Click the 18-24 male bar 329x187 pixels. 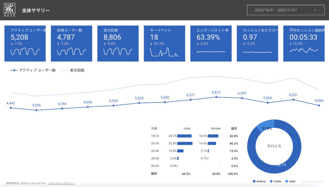coord(184,136)
